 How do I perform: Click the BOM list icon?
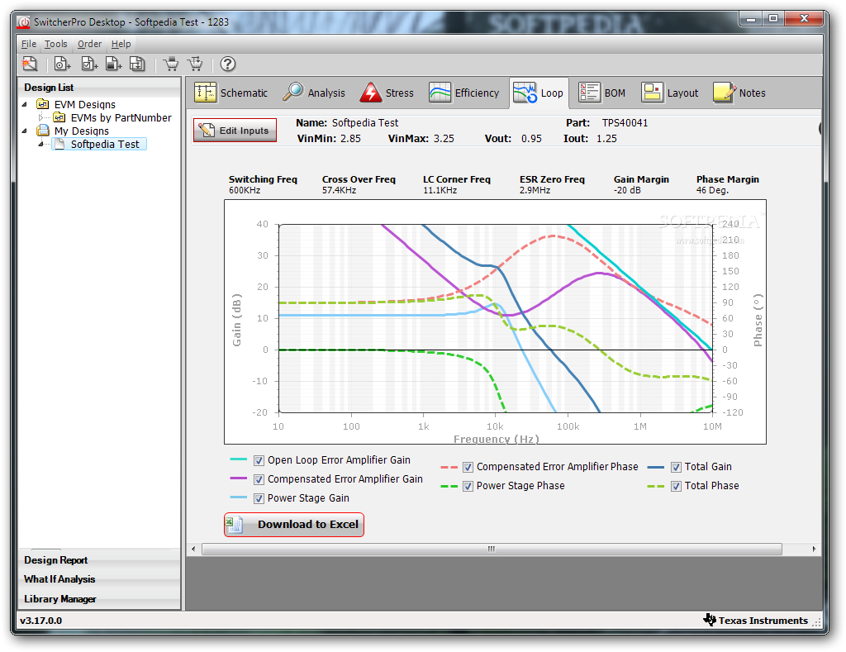pyautogui.click(x=589, y=93)
